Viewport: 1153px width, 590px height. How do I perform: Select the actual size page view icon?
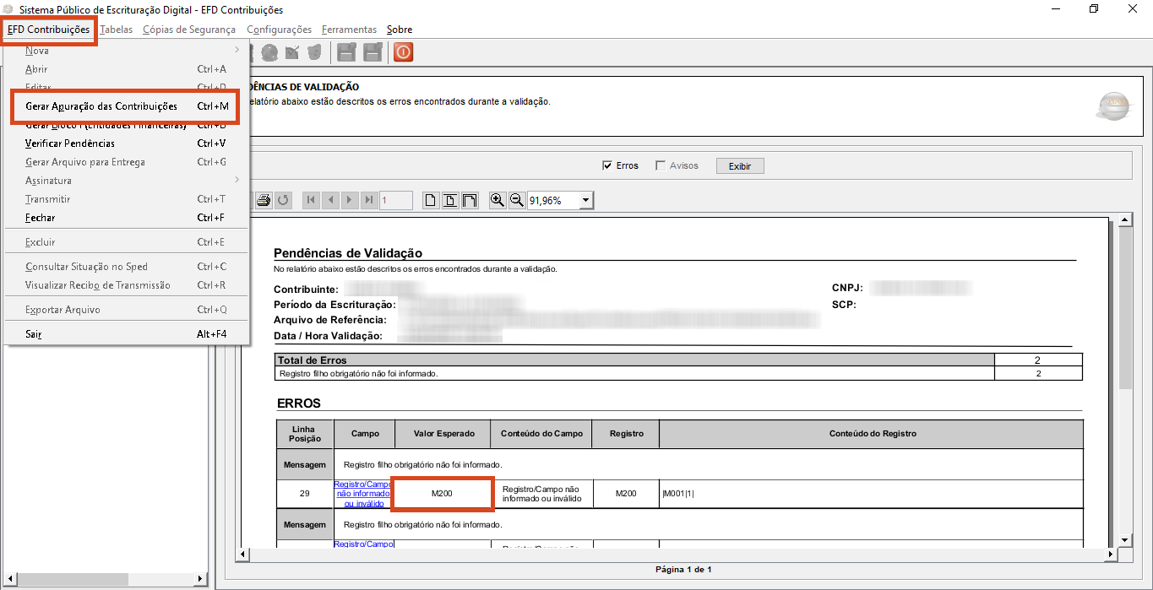431,200
